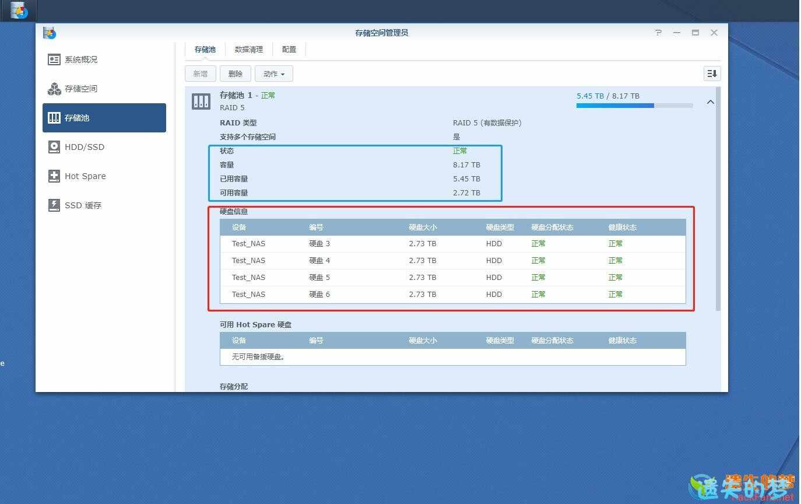Select the 存储池 tab

205,50
